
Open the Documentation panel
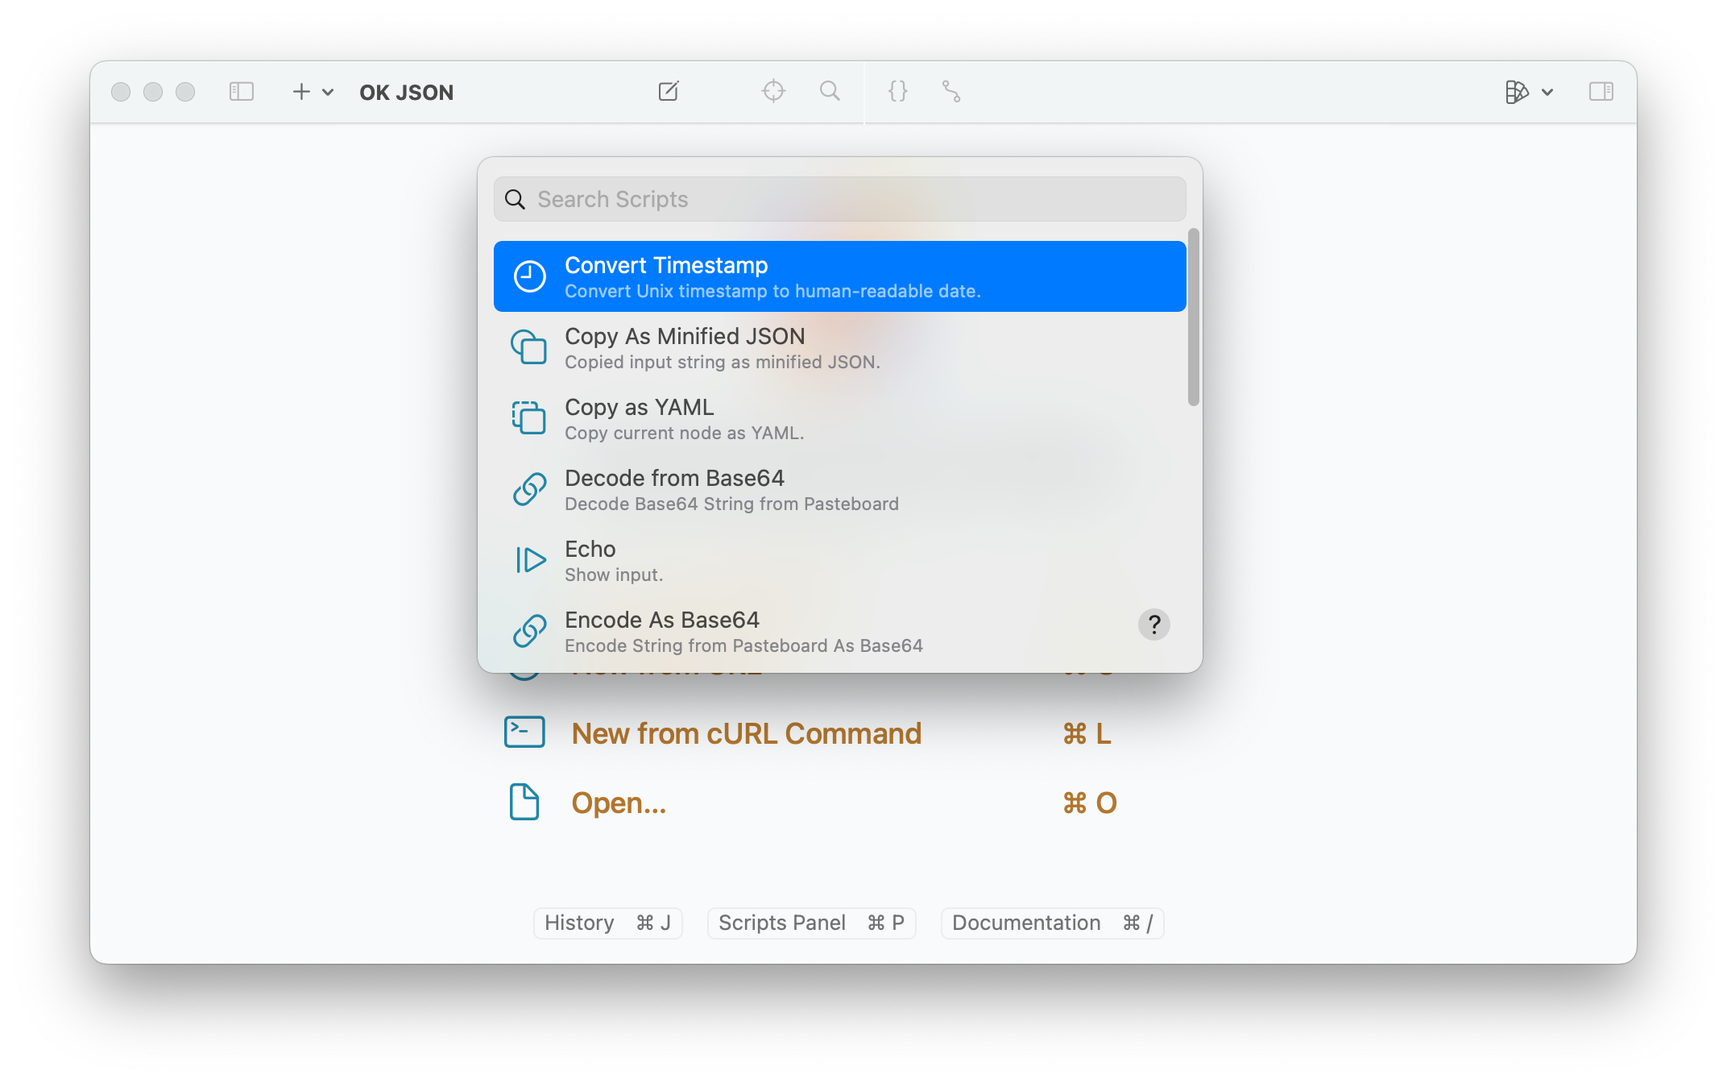pos(1051,923)
